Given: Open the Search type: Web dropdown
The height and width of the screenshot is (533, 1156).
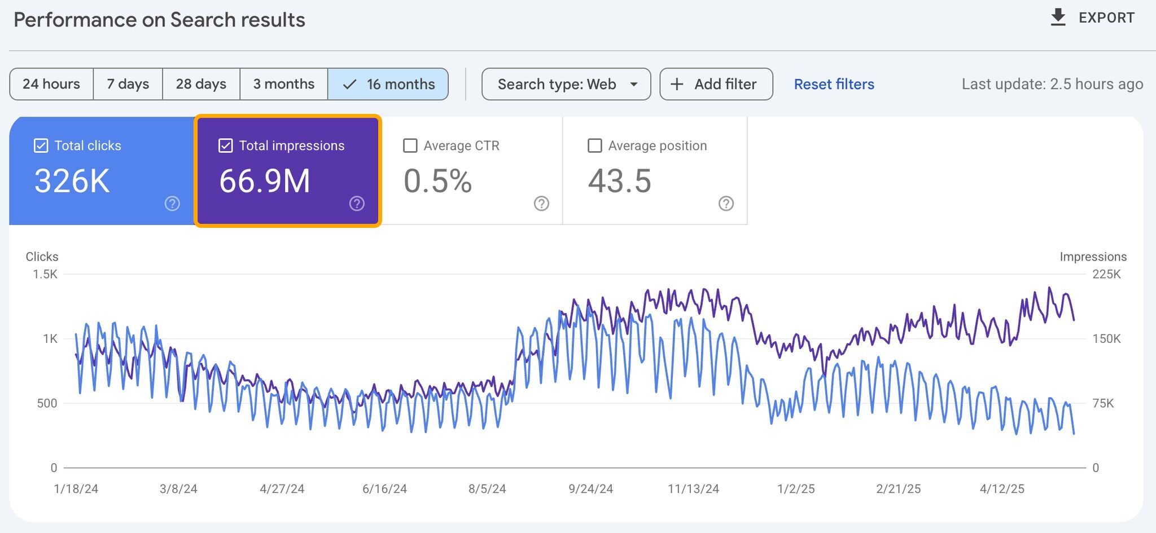Looking at the screenshot, I should (x=566, y=83).
